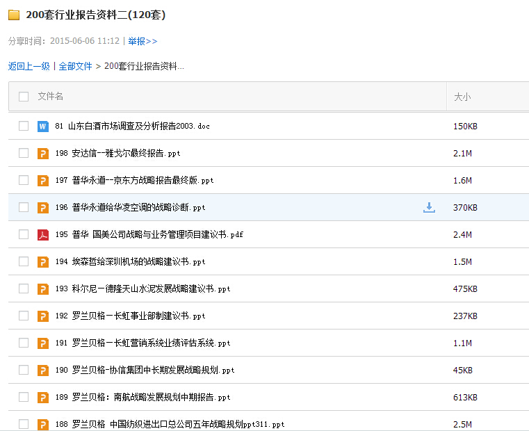Open file 普华永道--京东方战略报告最终版.ppt
Viewport: 529px width, 431px height.
[143, 181]
